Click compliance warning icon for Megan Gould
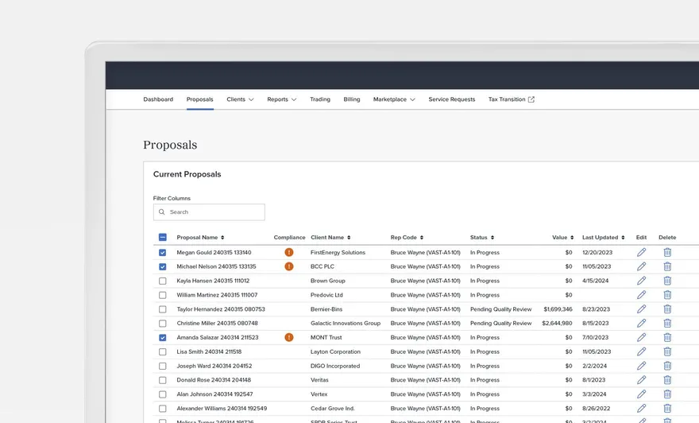 [289, 253]
